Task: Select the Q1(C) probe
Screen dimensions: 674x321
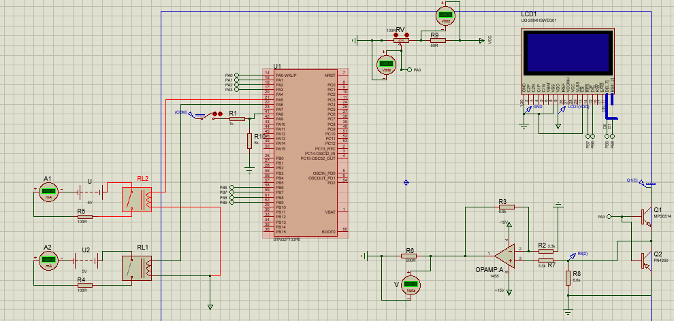Action: 641,182
